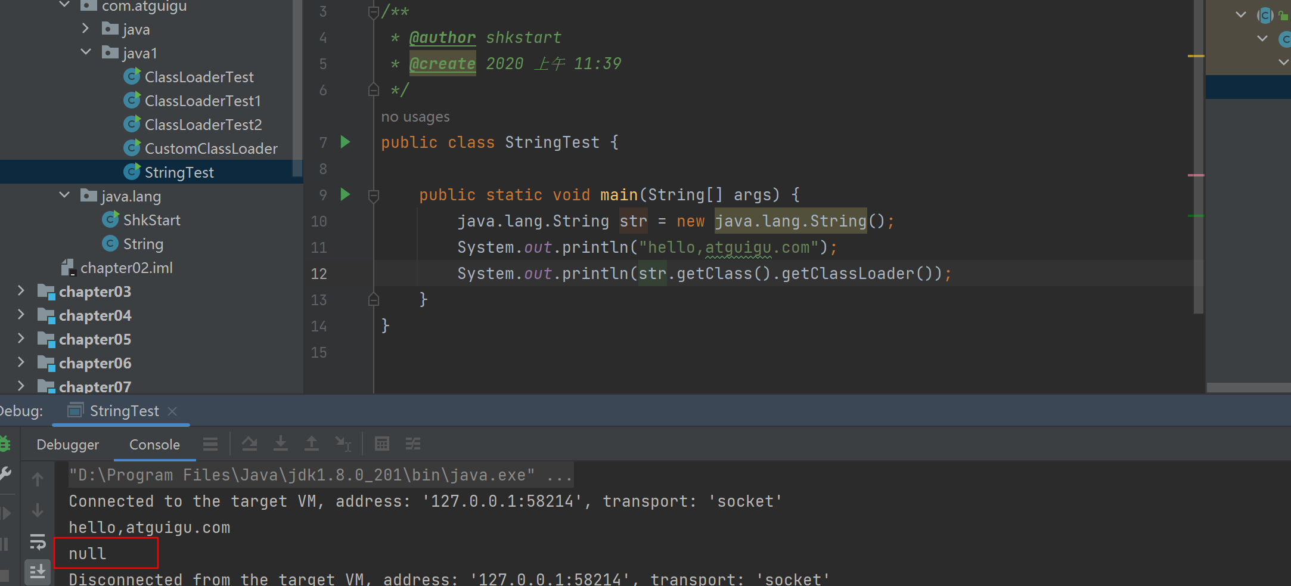
Task: Collapse Javadoc comment fold marker on line 3
Action: coord(373,12)
